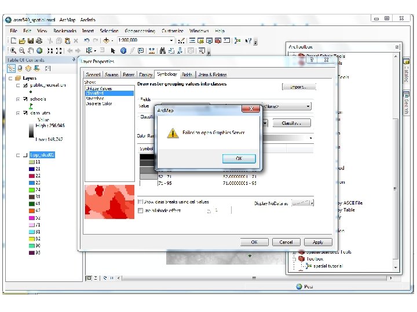Select Unique Values in Show list
Viewport: 417px width, 312px height.
pyautogui.click(x=98, y=88)
